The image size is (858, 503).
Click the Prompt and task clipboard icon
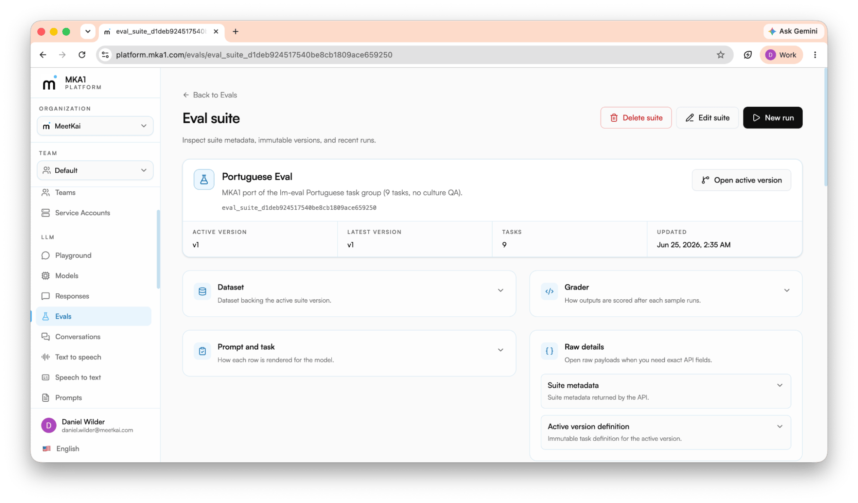click(x=202, y=351)
